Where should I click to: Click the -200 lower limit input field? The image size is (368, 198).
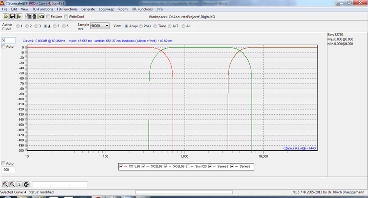pyautogui.click(x=9, y=170)
